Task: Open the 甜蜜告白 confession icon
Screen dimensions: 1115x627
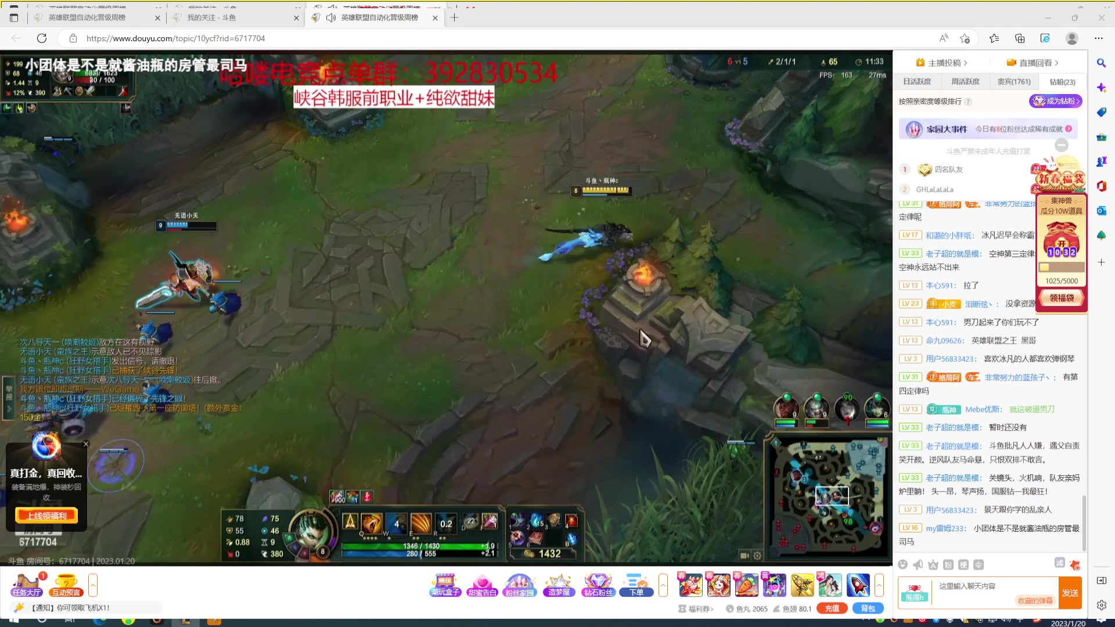Action: pos(482,585)
